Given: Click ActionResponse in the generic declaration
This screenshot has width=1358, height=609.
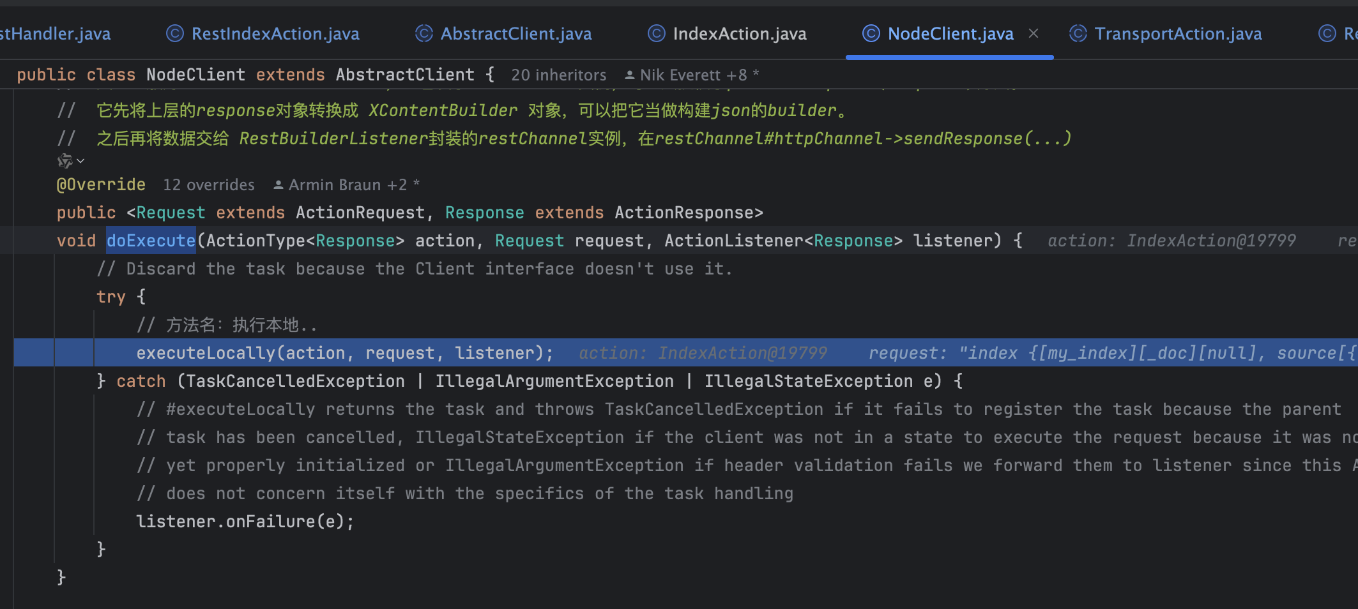Looking at the screenshot, I should click(683, 213).
